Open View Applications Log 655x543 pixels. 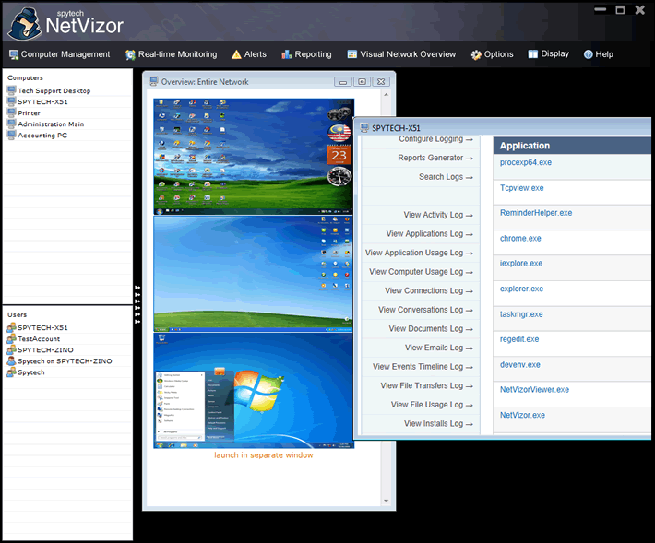click(x=429, y=234)
